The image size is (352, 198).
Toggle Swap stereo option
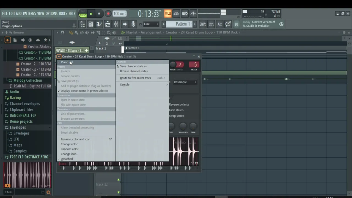click(x=177, y=116)
